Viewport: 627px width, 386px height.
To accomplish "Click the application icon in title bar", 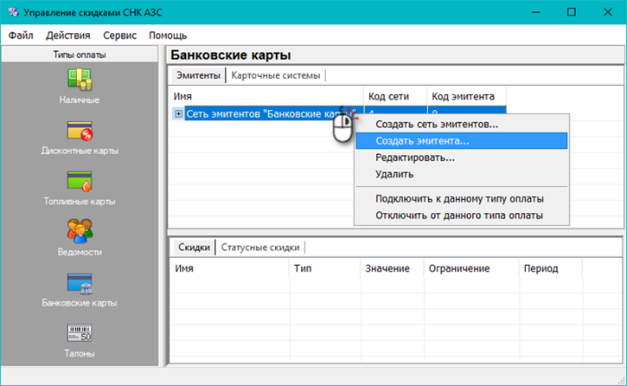I will 13,13.
